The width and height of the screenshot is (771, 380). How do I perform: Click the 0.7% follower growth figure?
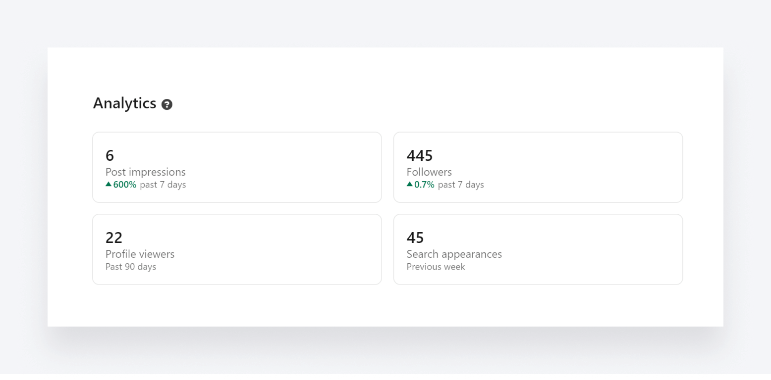[x=424, y=185]
